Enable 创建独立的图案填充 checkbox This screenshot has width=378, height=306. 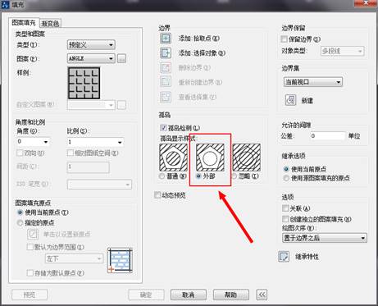click(x=285, y=219)
